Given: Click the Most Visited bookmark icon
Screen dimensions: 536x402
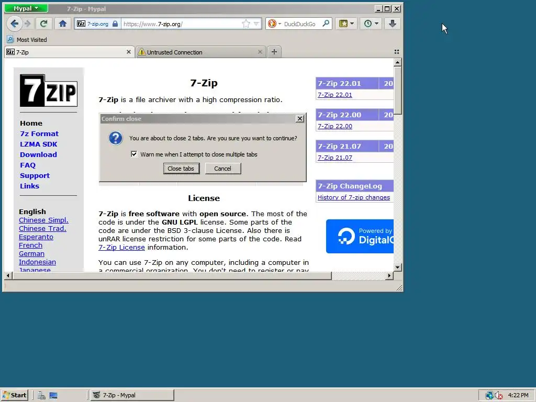Looking at the screenshot, I should [10, 39].
